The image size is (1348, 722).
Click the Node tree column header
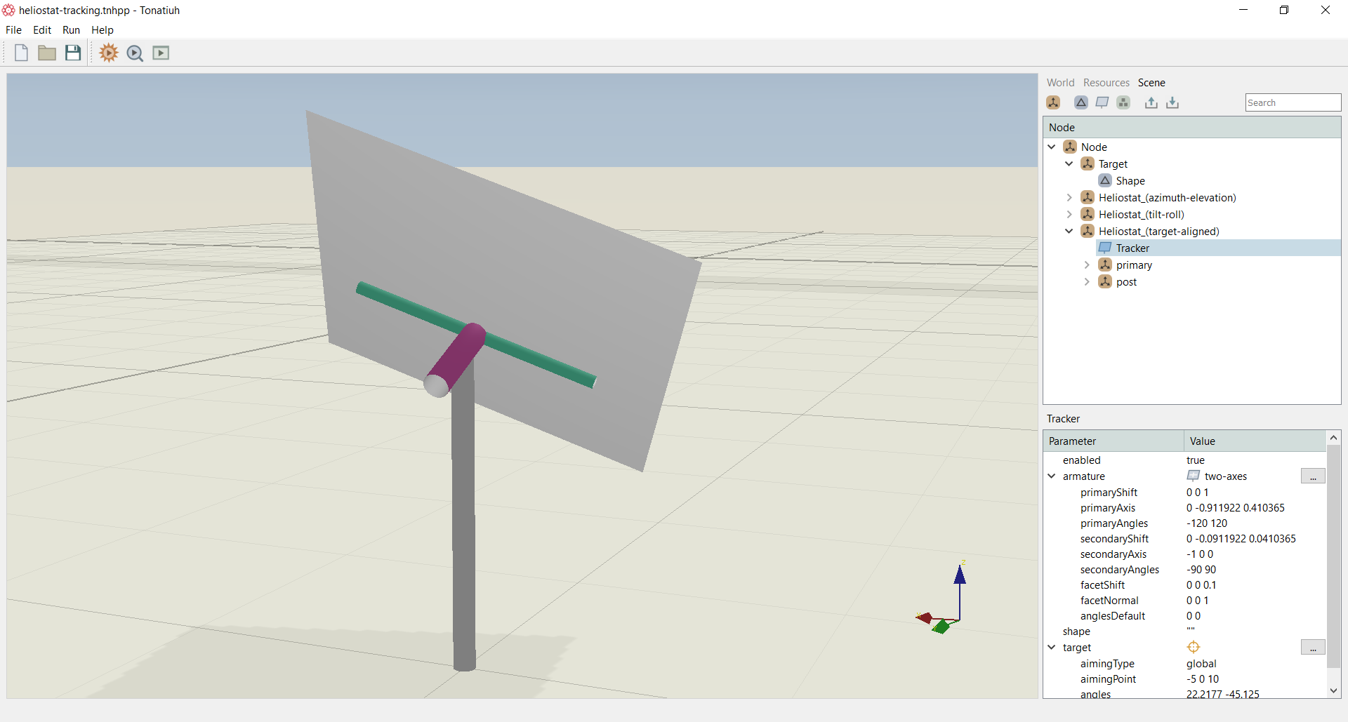click(x=1191, y=128)
